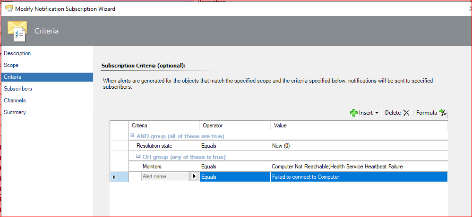This screenshot has height=217, width=472.
Task: Click the Computer Not Reachable value cell
Action: (x=359, y=167)
